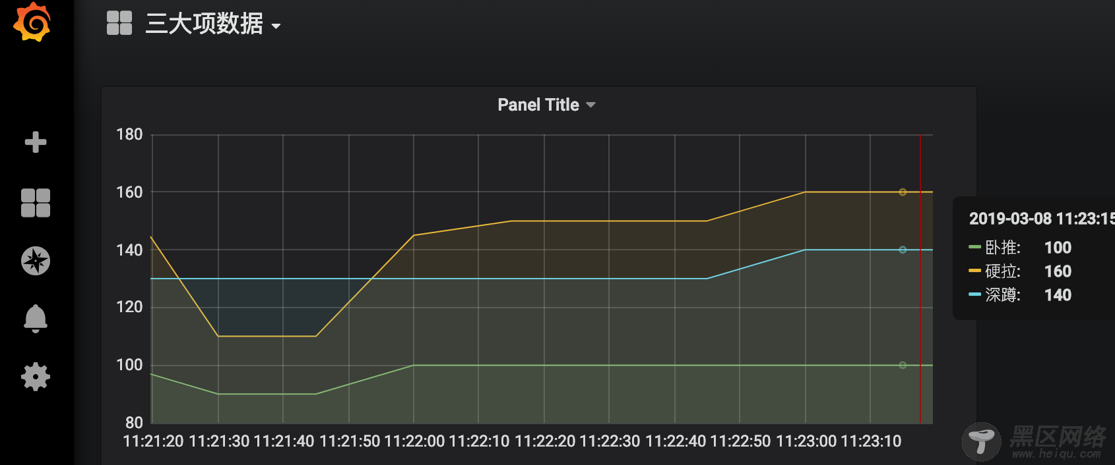
Task: Click the 卧推 green legend swatch
Action: click(974, 247)
